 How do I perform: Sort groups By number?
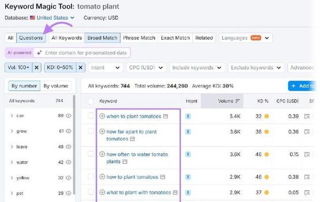point(24,86)
